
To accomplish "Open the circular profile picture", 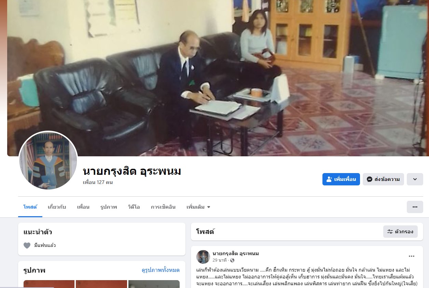I will [x=48, y=160].
